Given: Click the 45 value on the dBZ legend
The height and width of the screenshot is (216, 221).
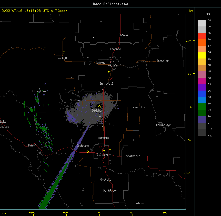Looking at the screenshot, I should tap(209, 71).
